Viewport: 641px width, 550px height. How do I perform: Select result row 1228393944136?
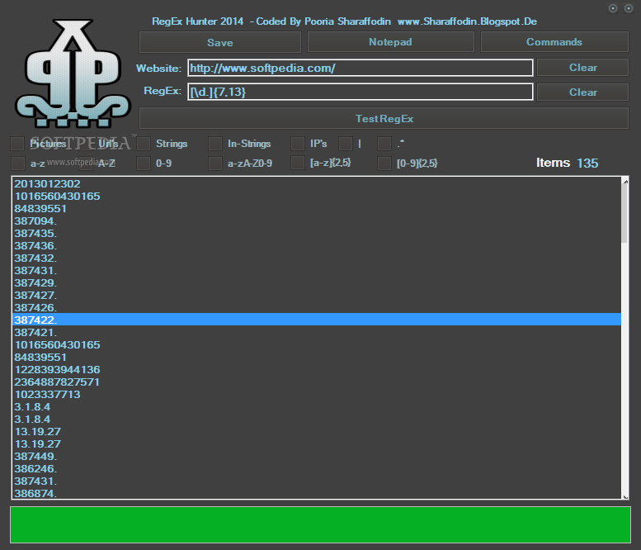pos(318,369)
